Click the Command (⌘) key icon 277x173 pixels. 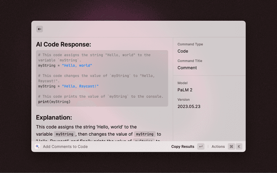[x=231, y=147]
